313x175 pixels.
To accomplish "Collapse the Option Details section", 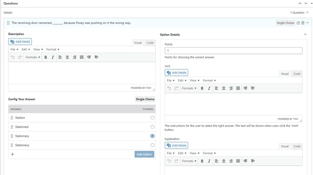I will tap(305, 34).
